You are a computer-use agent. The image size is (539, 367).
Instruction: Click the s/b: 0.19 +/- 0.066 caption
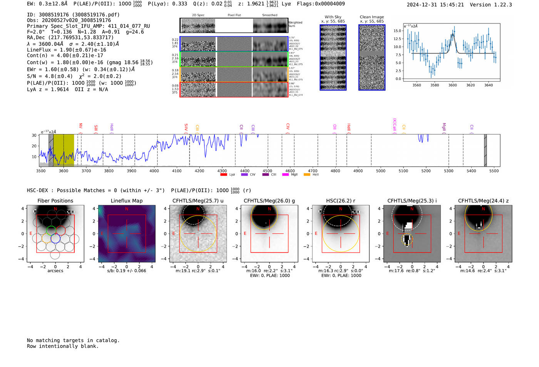click(x=127, y=271)
